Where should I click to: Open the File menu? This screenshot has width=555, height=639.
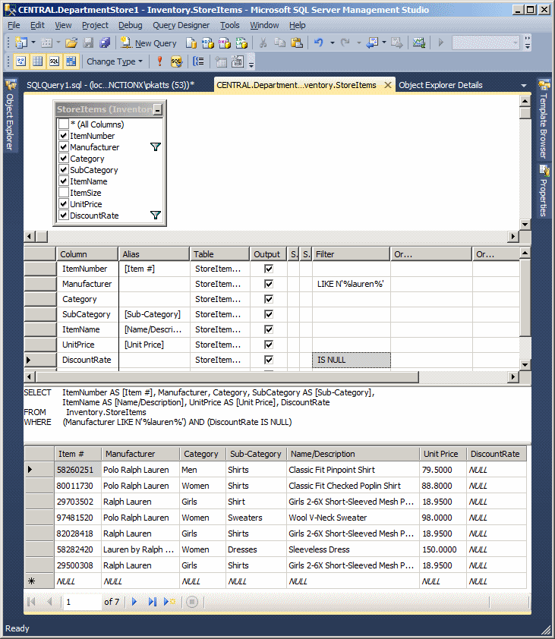coord(14,25)
